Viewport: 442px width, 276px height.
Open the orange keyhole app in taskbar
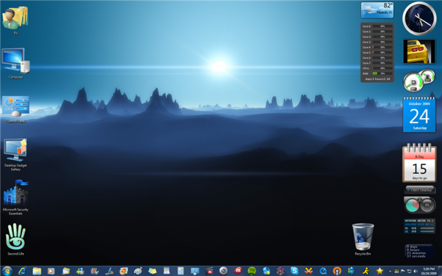pos(337,271)
